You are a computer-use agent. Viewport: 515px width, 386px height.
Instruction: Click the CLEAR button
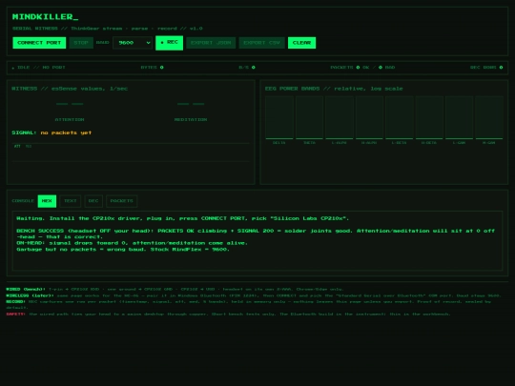pos(301,43)
